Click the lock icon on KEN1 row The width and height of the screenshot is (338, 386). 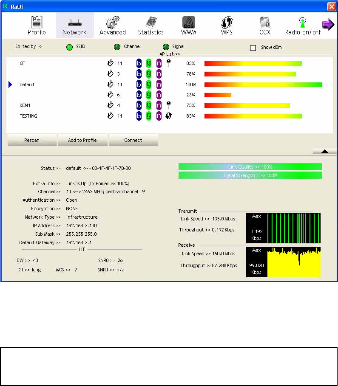[x=168, y=105]
